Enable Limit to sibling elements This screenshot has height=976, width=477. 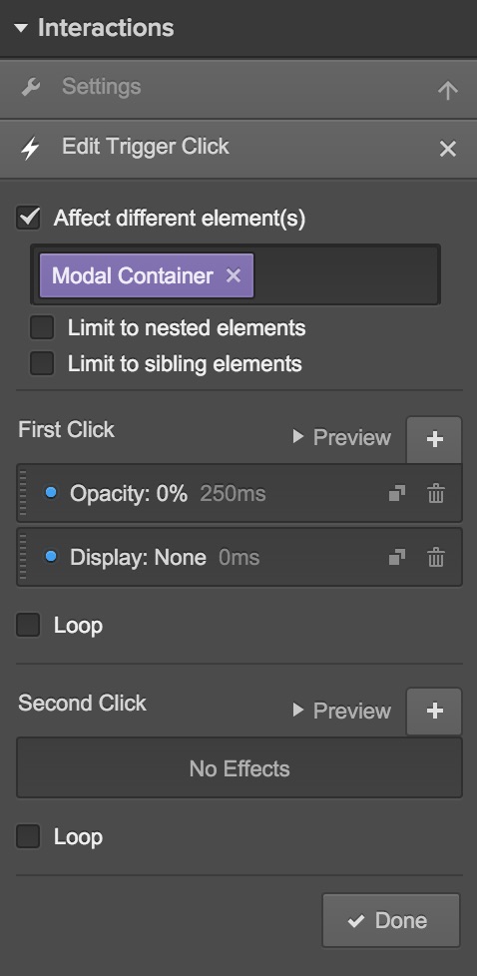tap(42, 363)
